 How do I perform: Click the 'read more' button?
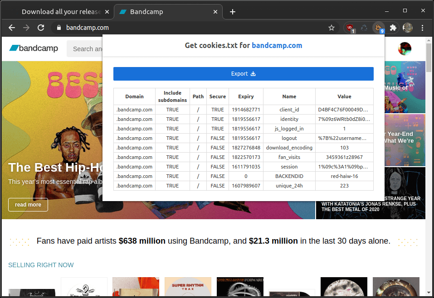point(28,205)
